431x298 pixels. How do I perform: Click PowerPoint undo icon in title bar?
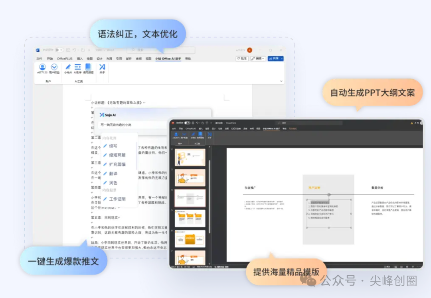[197, 123]
